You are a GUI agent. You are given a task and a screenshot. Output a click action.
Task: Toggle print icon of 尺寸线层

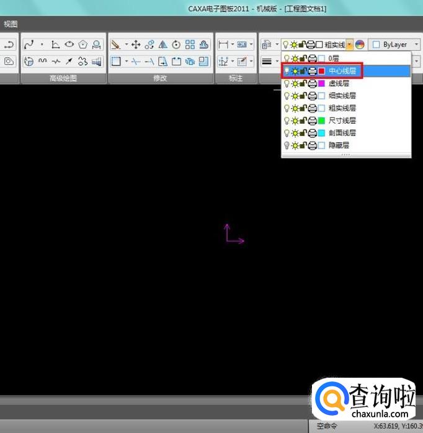pyautogui.click(x=312, y=121)
